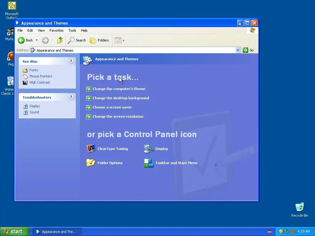The width and height of the screenshot is (315, 236).
Task: Click the Taskbar and Start Menu label
Action: (176, 163)
